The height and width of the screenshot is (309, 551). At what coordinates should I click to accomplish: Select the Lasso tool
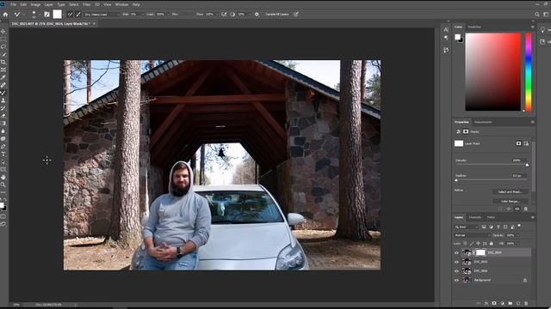coord(3,46)
